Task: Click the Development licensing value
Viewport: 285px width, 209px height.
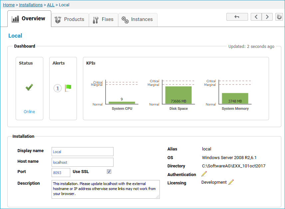Action: coord(214,182)
